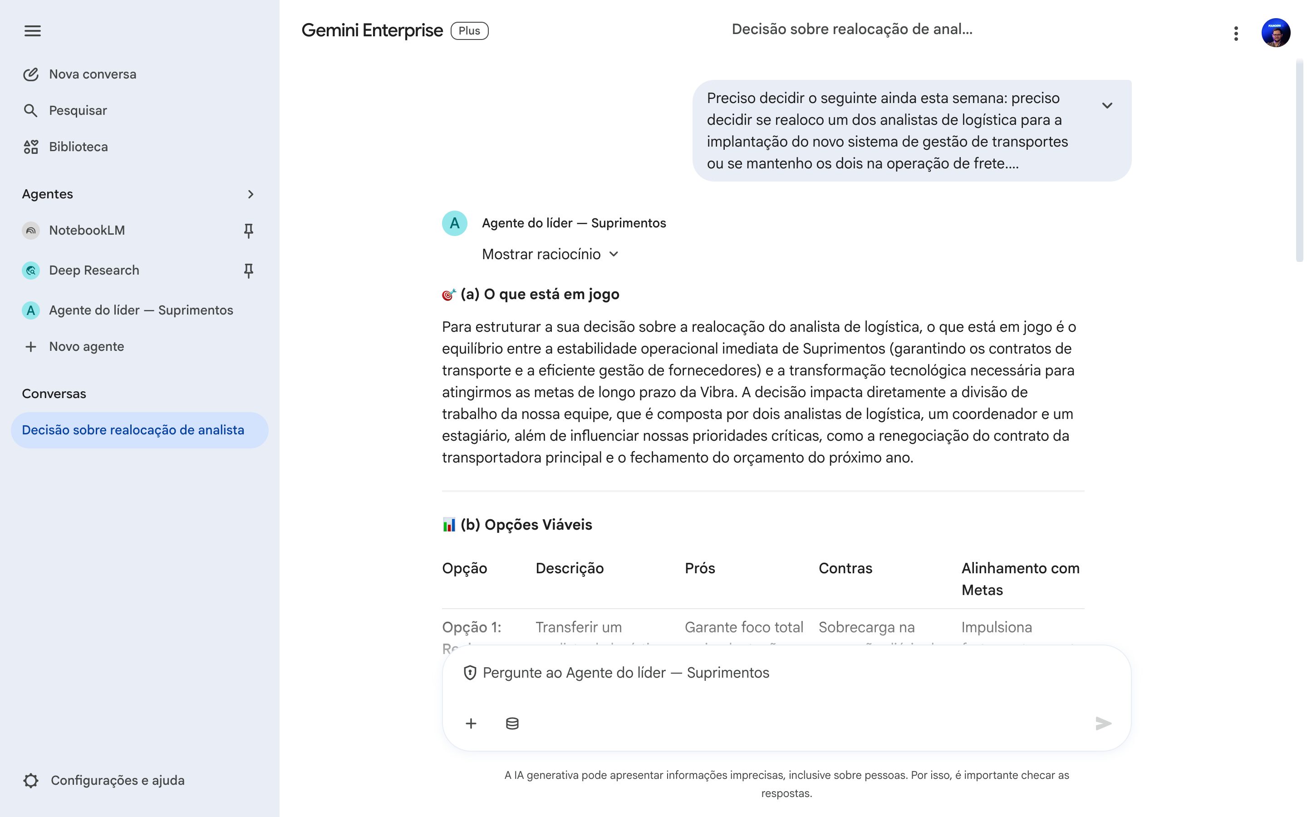Click the agent avatar in the response header
The width and height of the screenshot is (1307, 817).
tap(455, 223)
